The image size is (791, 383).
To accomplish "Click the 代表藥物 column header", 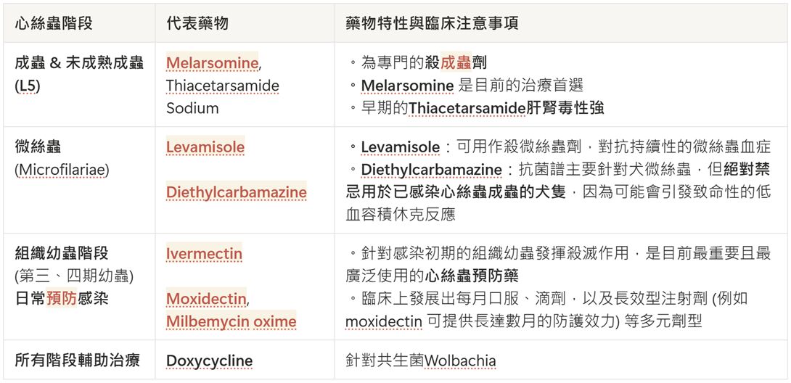I will 197,23.
